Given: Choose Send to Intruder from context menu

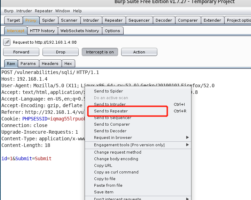Looking at the screenshot, I should pyautogui.click(x=138, y=104).
